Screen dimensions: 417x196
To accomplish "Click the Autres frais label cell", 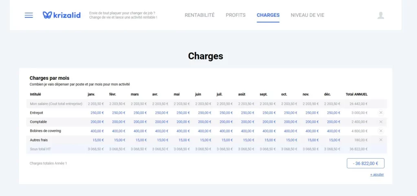I will click(39, 140).
